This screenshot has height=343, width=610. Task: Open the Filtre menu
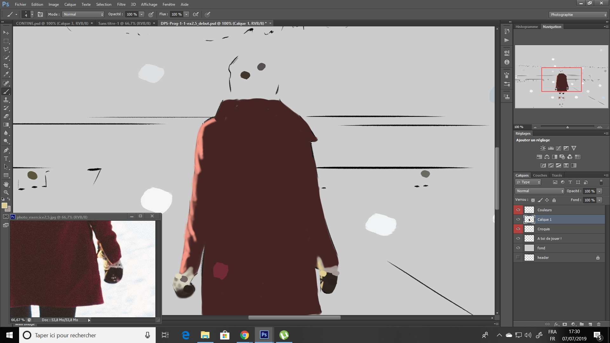point(121,4)
